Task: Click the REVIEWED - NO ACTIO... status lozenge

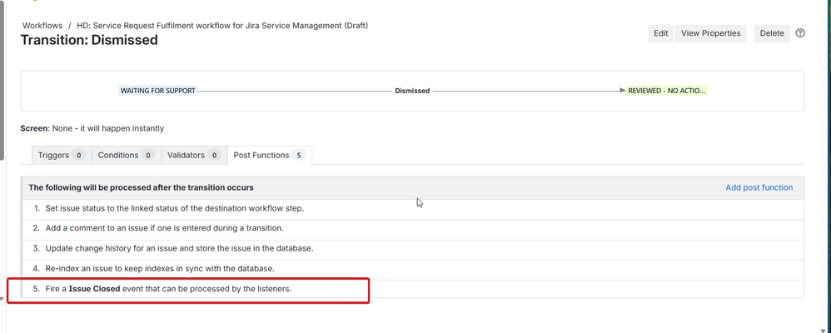Action: click(667, 91)
